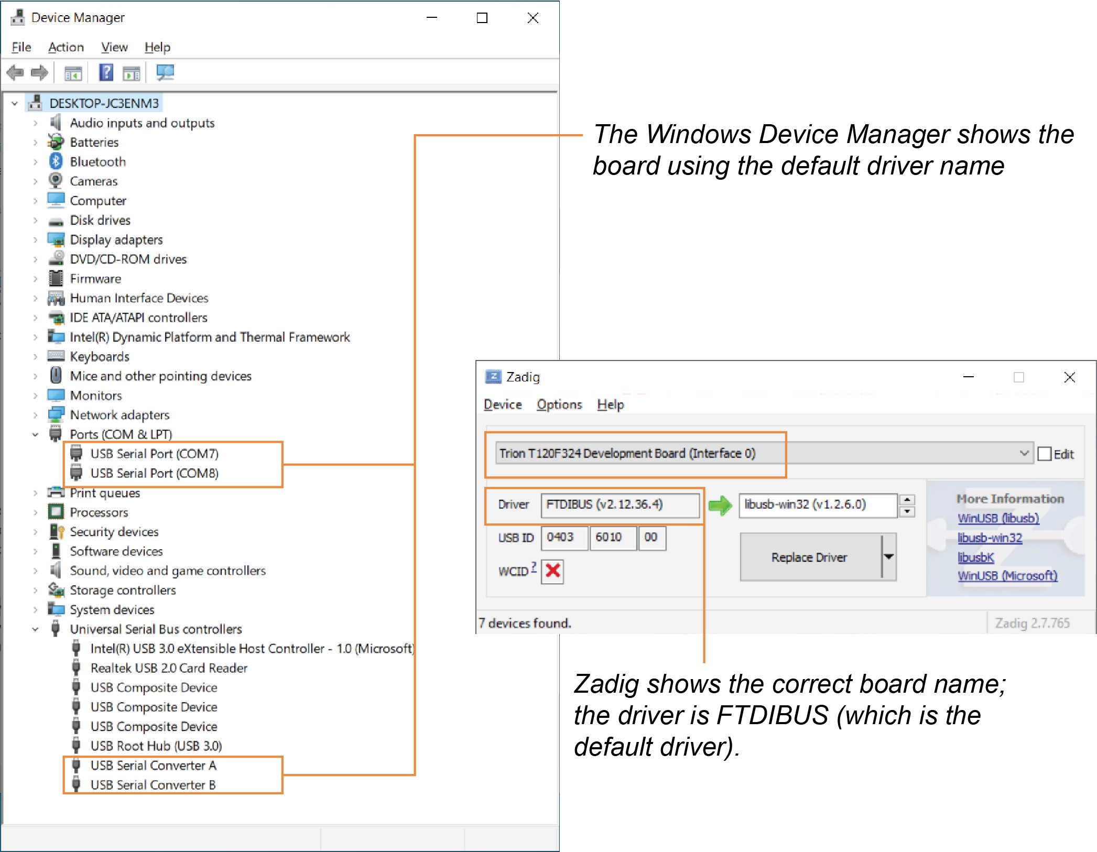Click the Bluetooth device category icon
Viewport: 1097px width, 852px height.
click(x=56, y=161)
